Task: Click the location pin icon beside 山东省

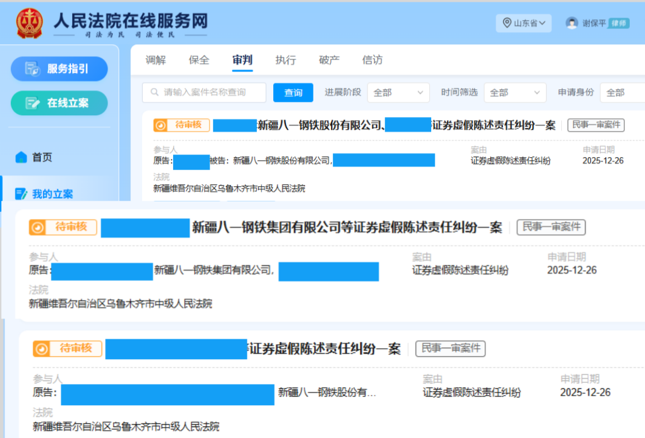Action: tap(507, 22)
